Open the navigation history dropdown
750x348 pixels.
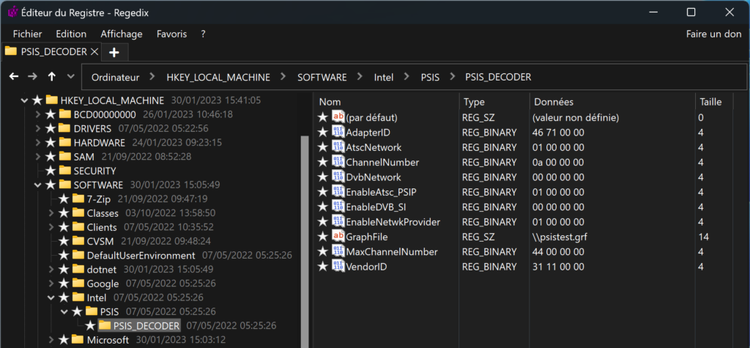click(x=70, y=77)
